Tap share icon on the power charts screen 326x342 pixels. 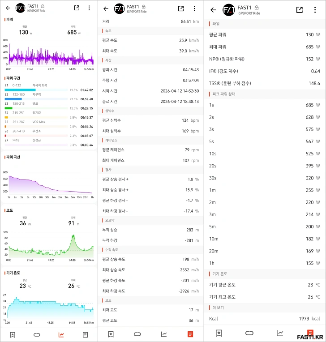[77, 8]
